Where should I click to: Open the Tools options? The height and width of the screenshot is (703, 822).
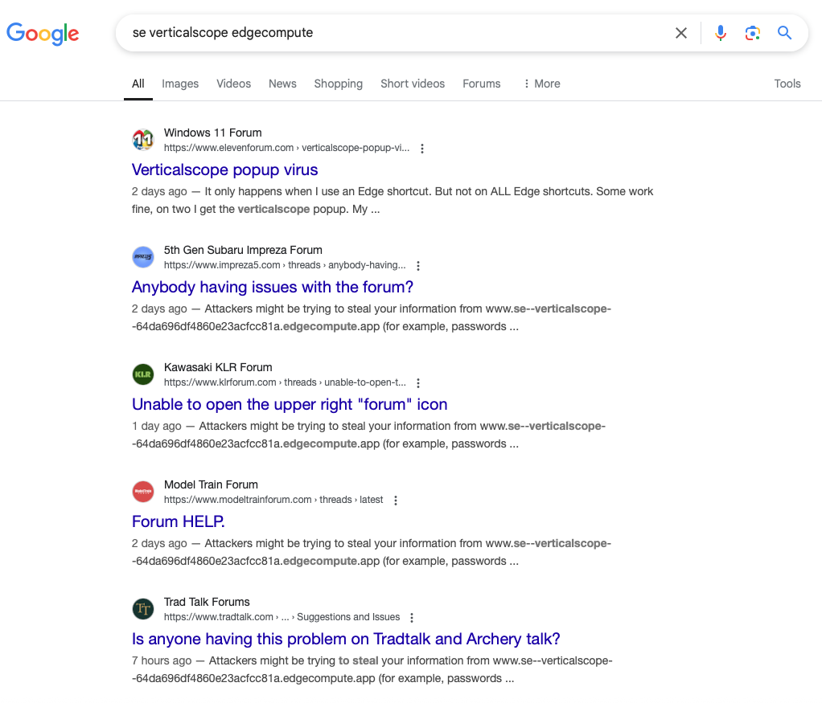(x=787, y=84)
